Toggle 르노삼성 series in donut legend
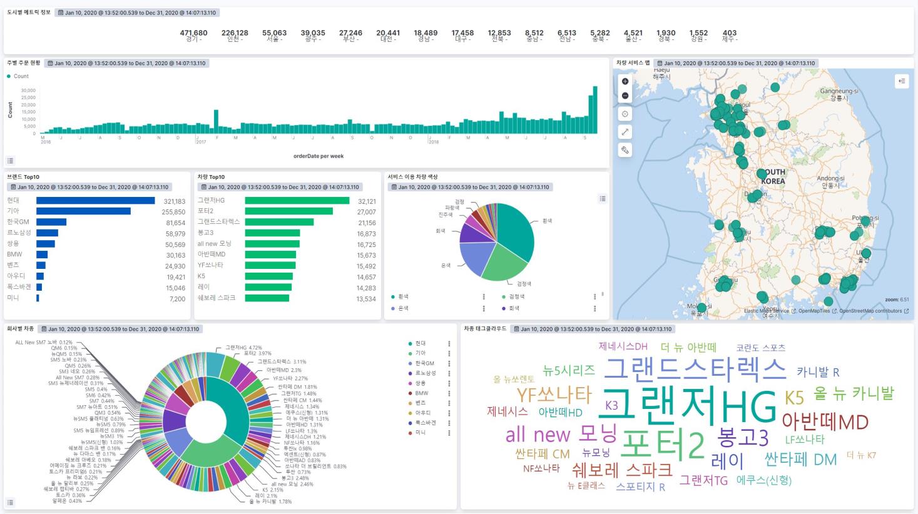The image size is (918, 514). (x=426, y=373)
